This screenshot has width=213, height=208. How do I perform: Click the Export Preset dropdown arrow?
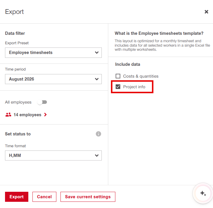click(x=96, y=53)
